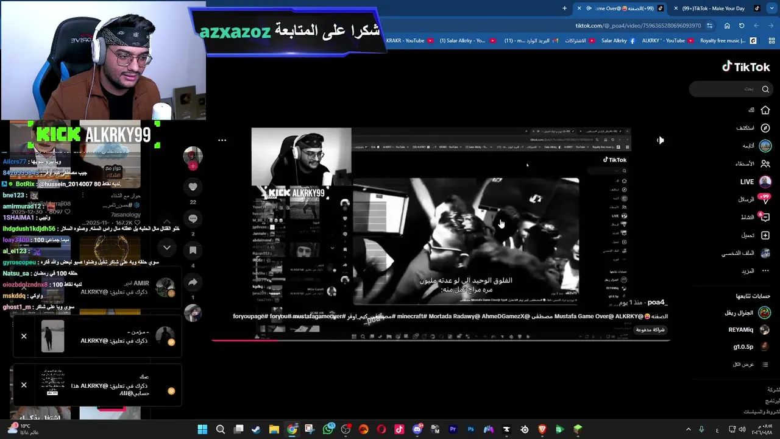Viewport: 780px width, 439px height.
Task: Open 'الاشتراكات' YouTube bookmark
Action: (x=580, y=41)
